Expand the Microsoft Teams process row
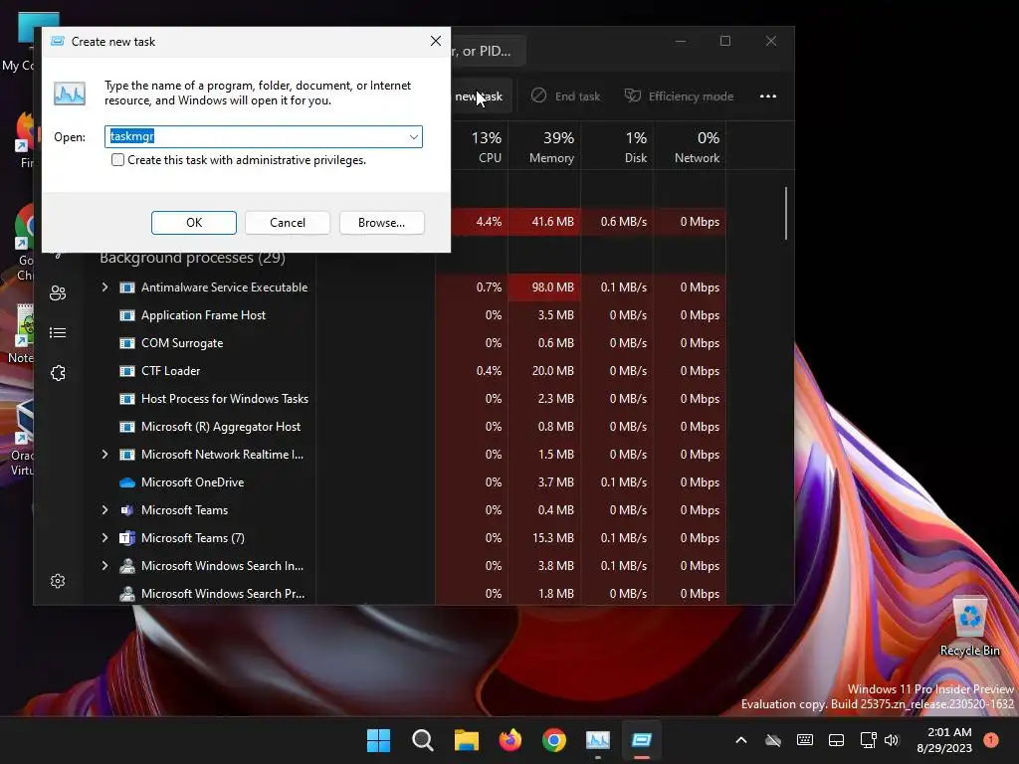Screen dimensions: 1019x764 pos(104,510)
